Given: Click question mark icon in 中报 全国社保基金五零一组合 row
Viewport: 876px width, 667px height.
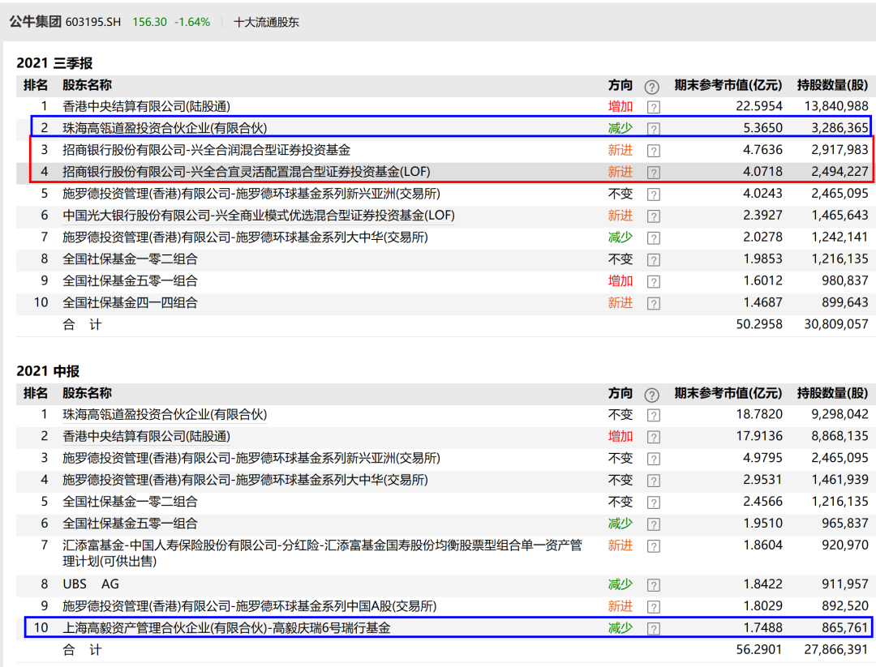Looking at the screenshot, I should pos(654,524).
